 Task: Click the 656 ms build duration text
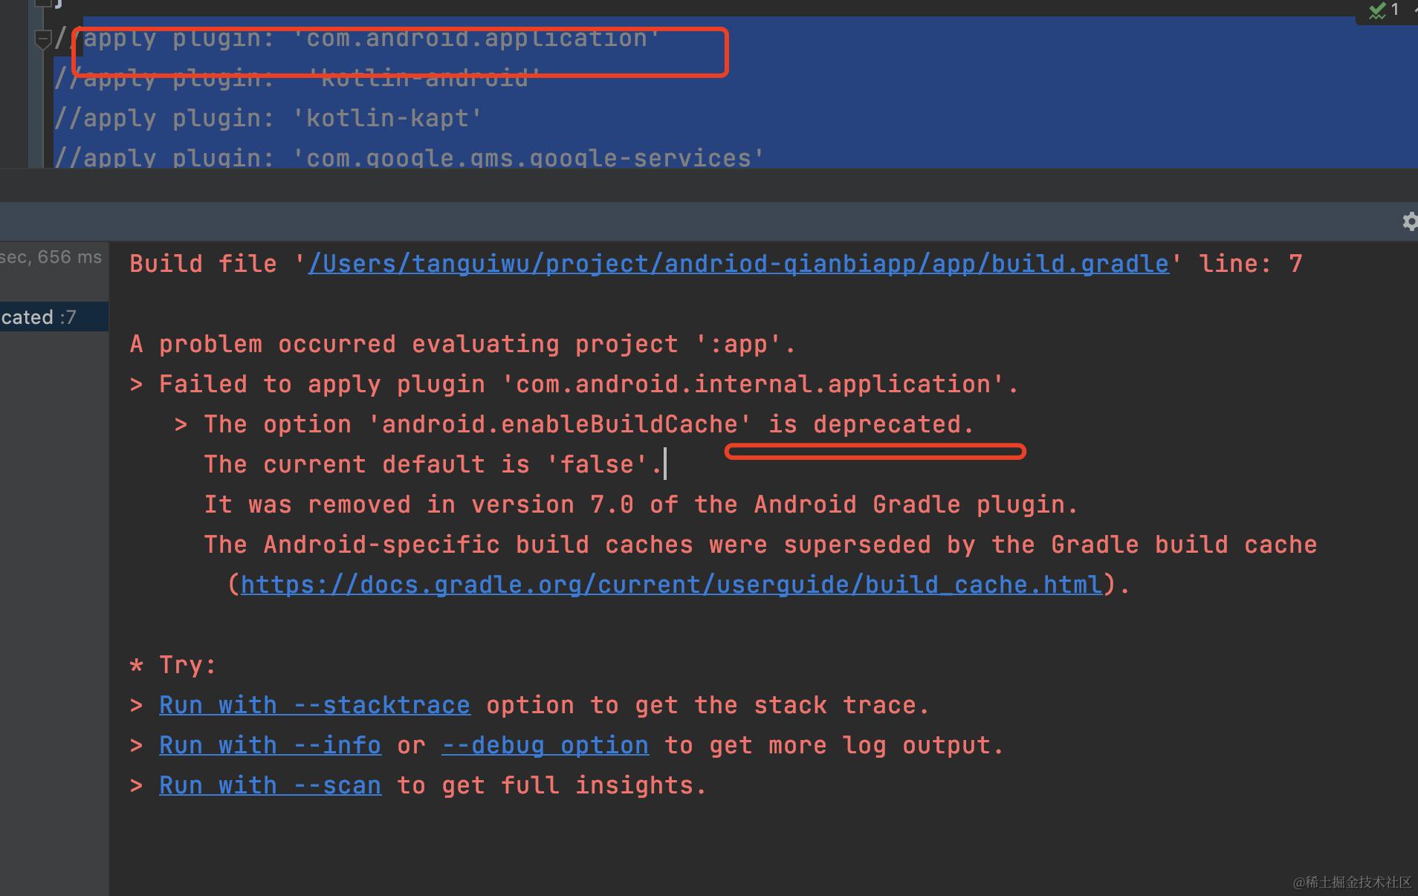51,257
